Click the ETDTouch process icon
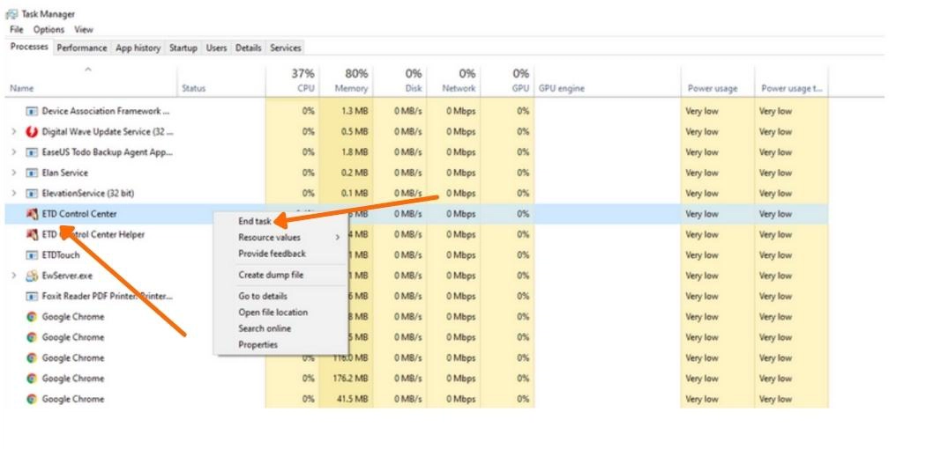The image size is (926, 449). [33, 255]
